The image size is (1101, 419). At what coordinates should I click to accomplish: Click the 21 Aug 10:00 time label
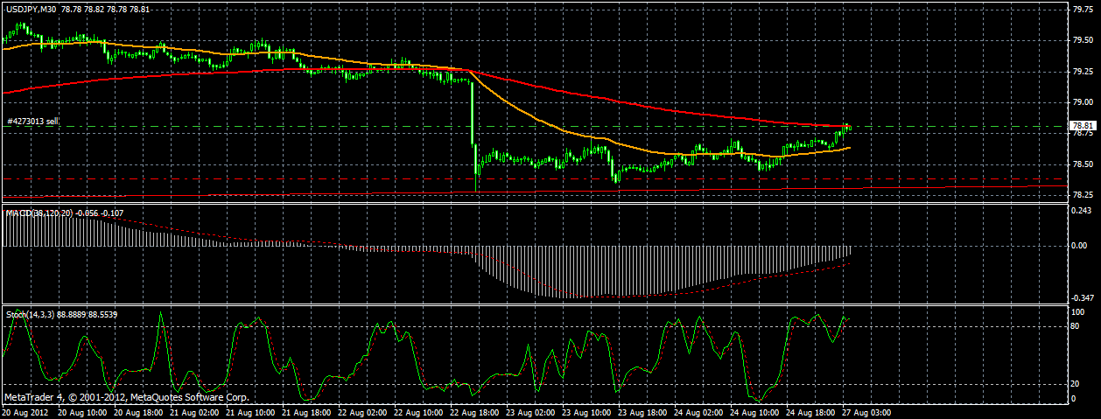tap(252, 411)
